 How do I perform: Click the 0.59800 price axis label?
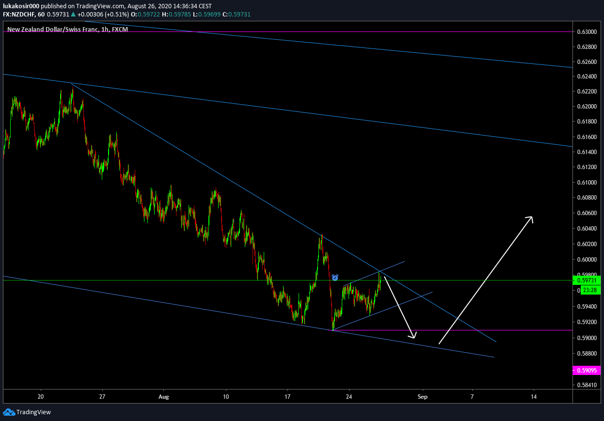coord(587,275)
